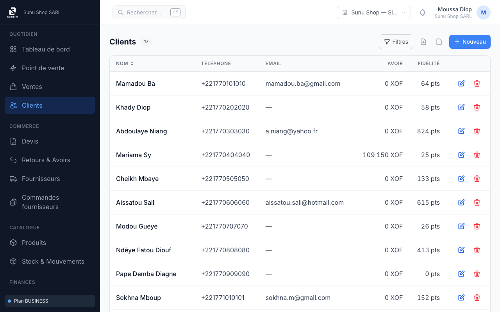The image size is (500, 312).
Task: Click the Nouveau button to add client
Action: tap(470, 42)
